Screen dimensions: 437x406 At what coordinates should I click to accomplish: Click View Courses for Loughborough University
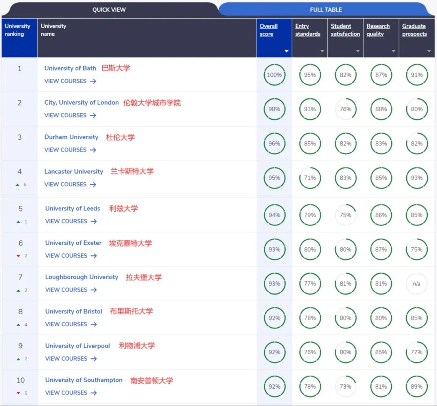coord(71,290)
